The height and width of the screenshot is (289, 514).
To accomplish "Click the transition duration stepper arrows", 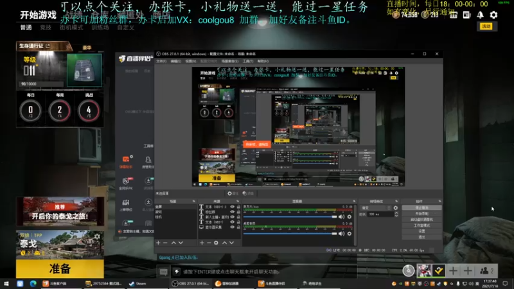I will (396, 215).
